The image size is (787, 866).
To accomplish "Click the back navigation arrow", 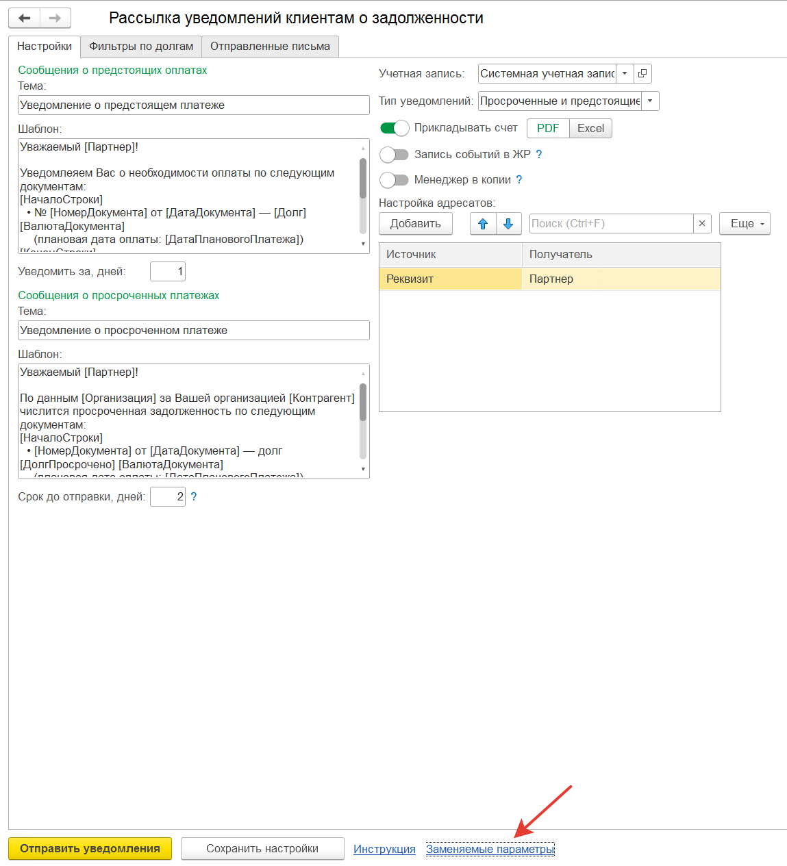I will tap(25, 18).
